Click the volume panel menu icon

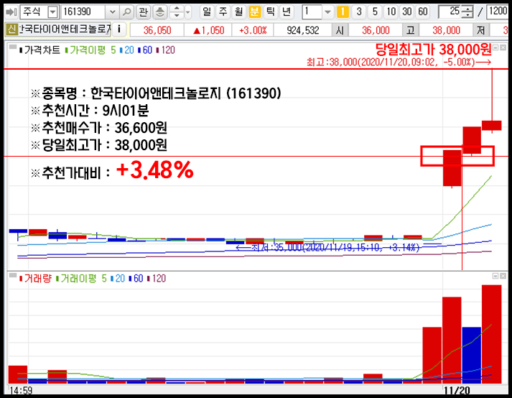tap(13, 275)
